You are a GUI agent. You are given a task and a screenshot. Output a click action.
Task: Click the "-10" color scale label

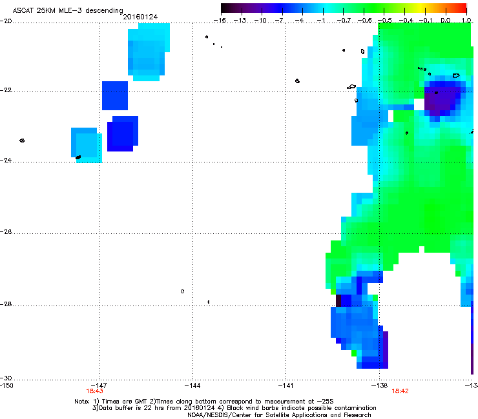(x=260, y=21)
